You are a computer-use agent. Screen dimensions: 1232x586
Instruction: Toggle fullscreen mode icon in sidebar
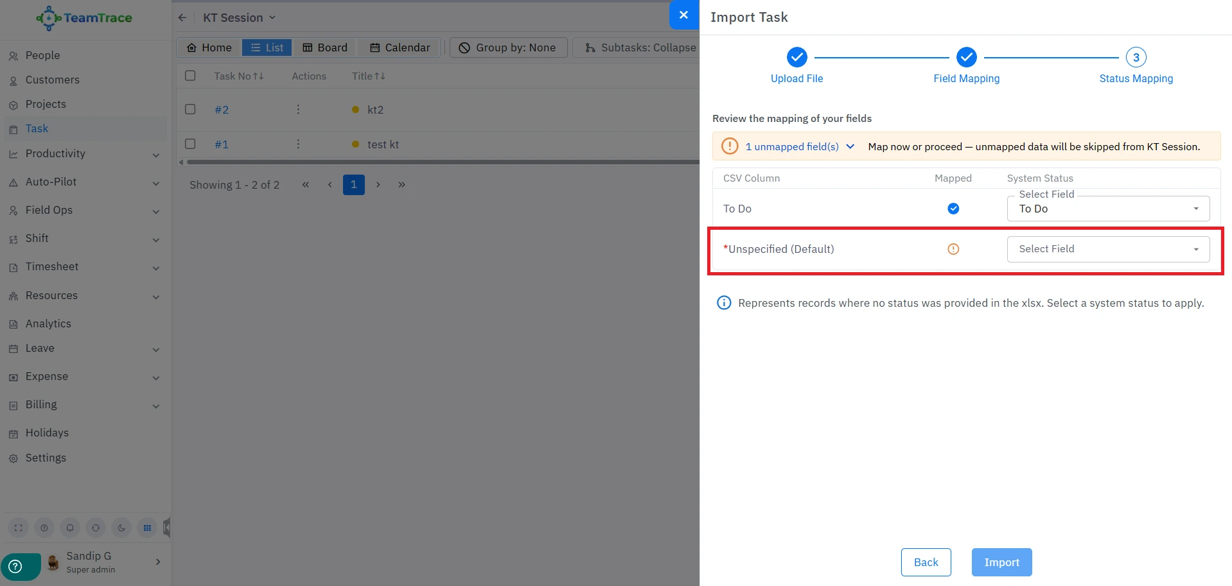pos(19,528)
